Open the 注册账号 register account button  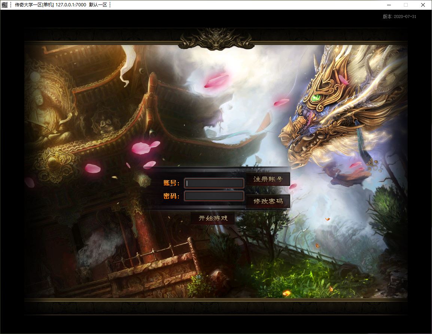click(268, 179)
